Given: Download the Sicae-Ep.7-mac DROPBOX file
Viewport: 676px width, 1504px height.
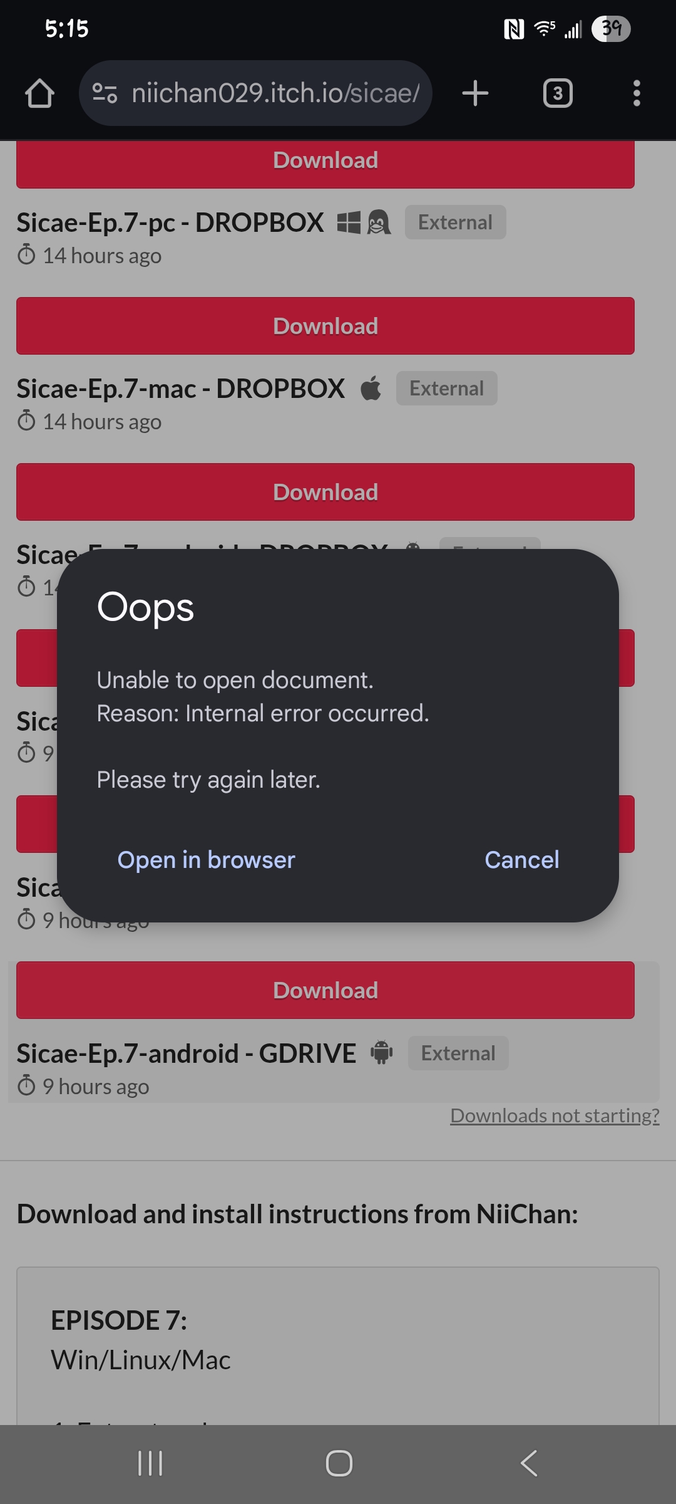Looking at the screenshot, I should point(325,326).
